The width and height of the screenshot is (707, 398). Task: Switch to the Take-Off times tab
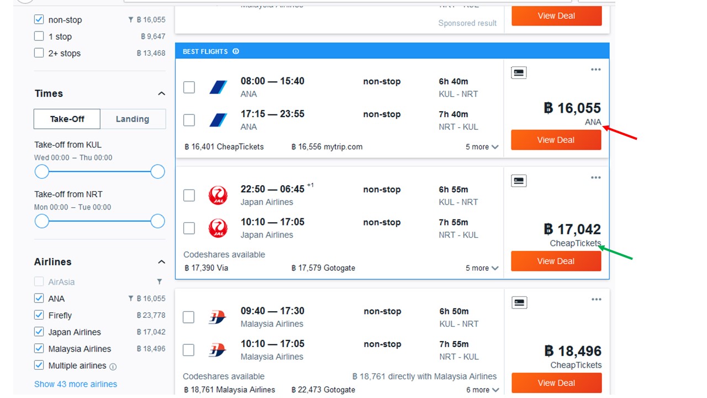point(67,119)
